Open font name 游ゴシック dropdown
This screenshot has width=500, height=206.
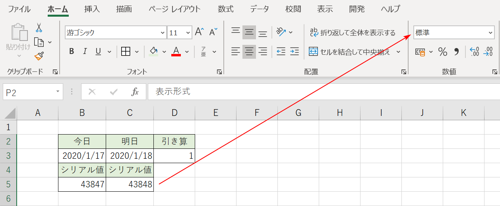click(x=163, y=33)
